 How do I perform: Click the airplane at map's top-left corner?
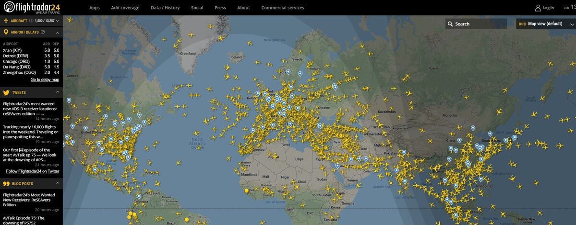point(70,20)
